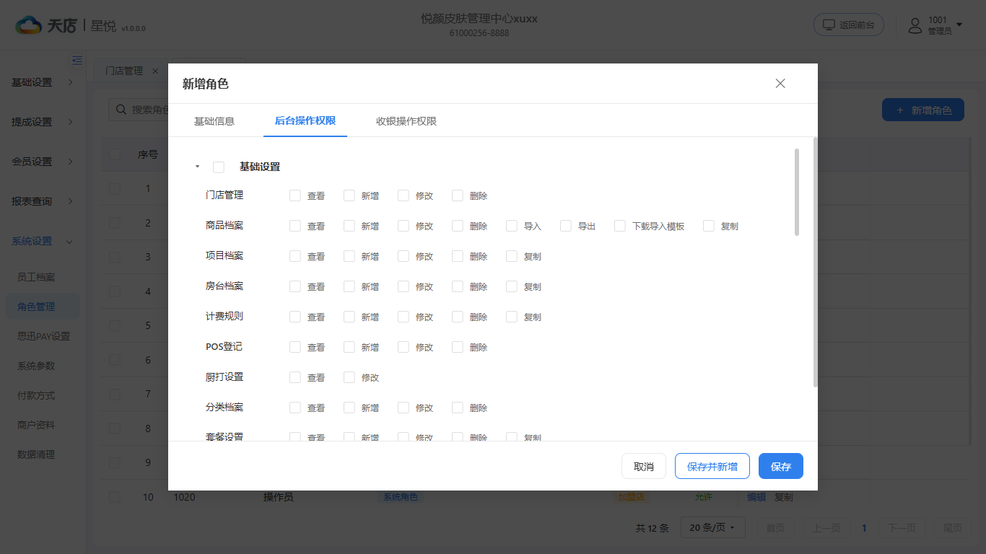Open the 20条/页 page size dropdown
This screenshot has width=986, height=554.
pyautogui.click(x=713, y=528)
